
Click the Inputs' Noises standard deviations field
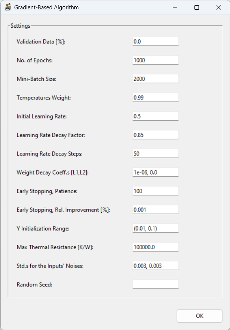pos(155,265)
